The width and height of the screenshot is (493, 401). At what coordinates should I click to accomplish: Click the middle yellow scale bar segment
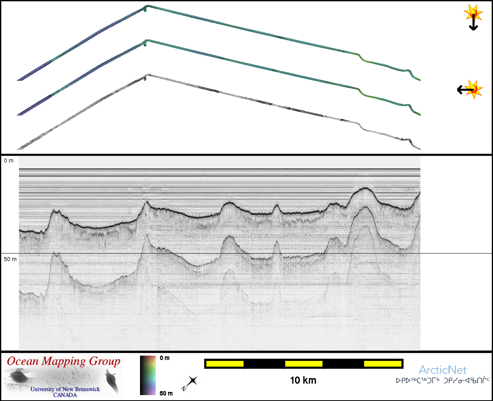(303, 364)
